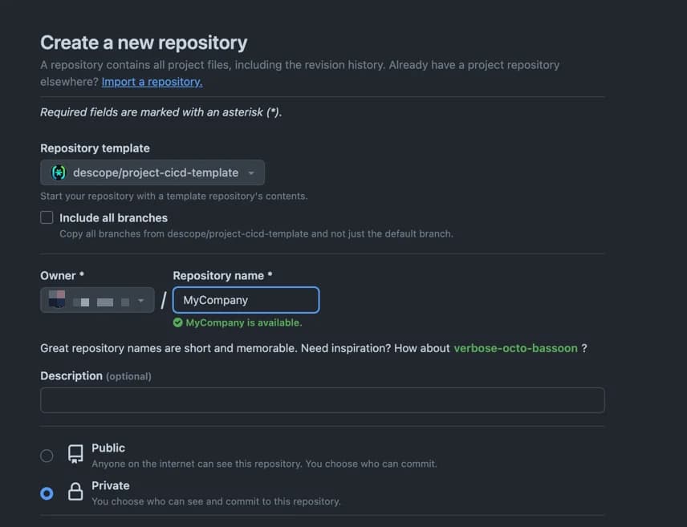Toggle branches via Include all branches label

113,217
